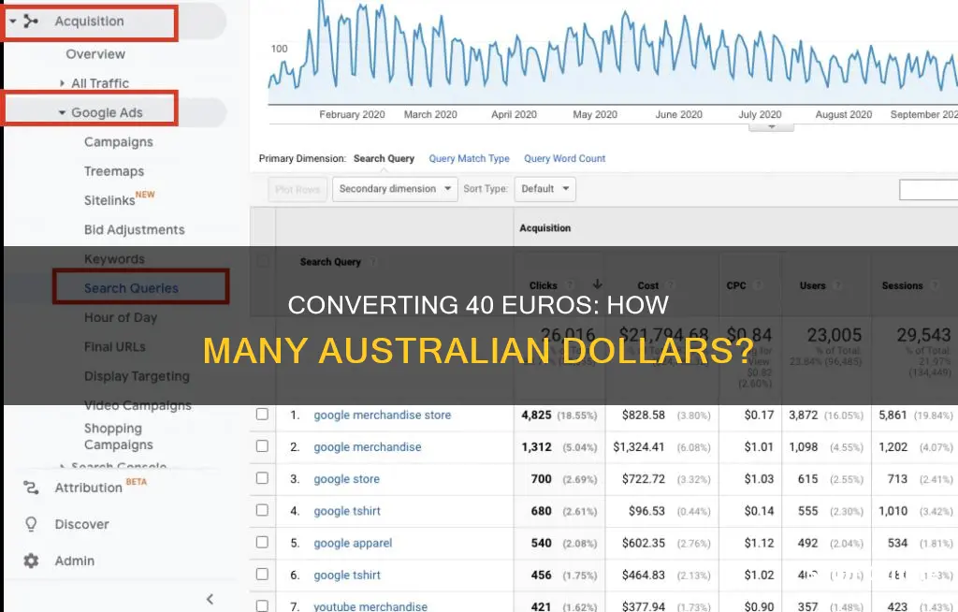Screen dimensions: 958x612
Task: Open the Discover section
Action: click(x=82, y=525)
